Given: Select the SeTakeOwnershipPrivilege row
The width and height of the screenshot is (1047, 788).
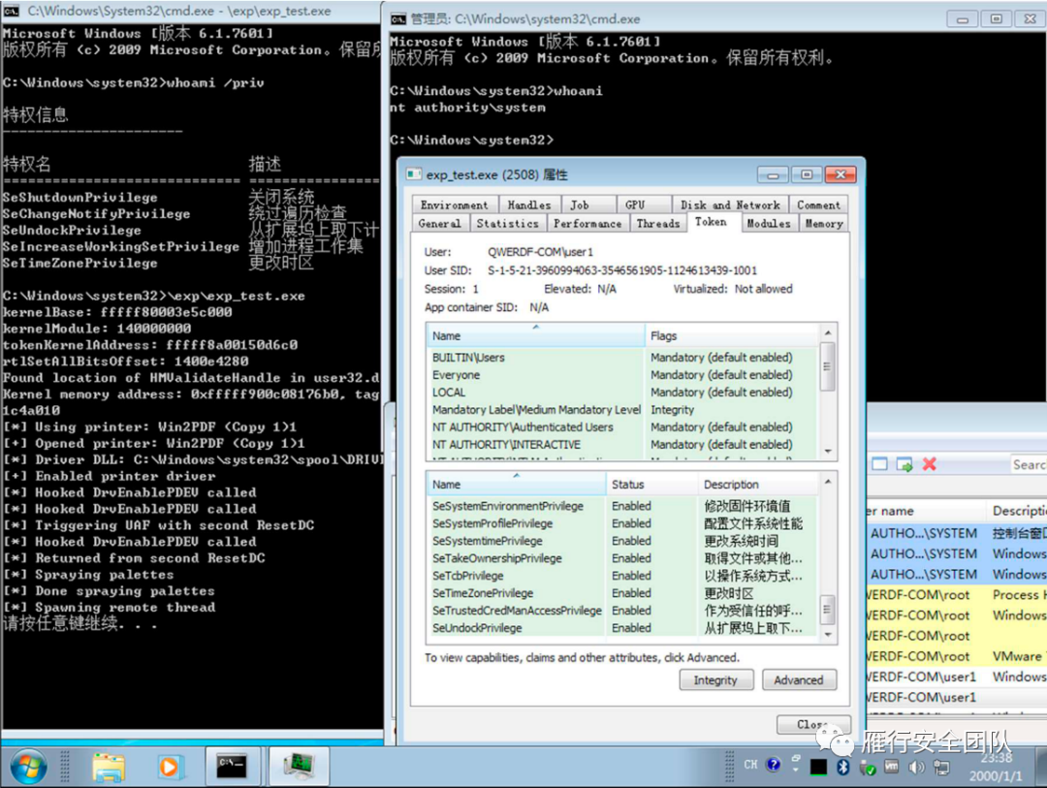Looking at the screenshot, I should (x=622, y=558).
